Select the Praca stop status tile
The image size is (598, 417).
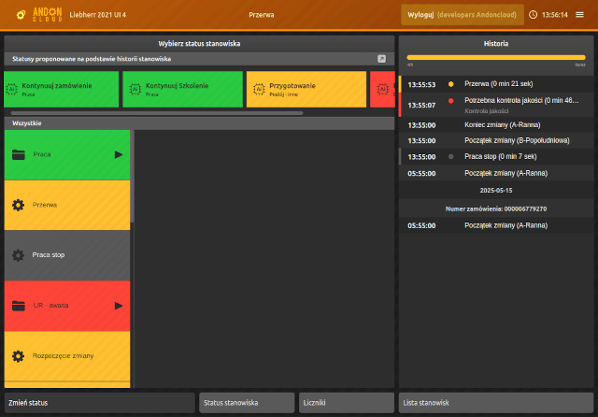pyautogui.click(x=67, y=255)
